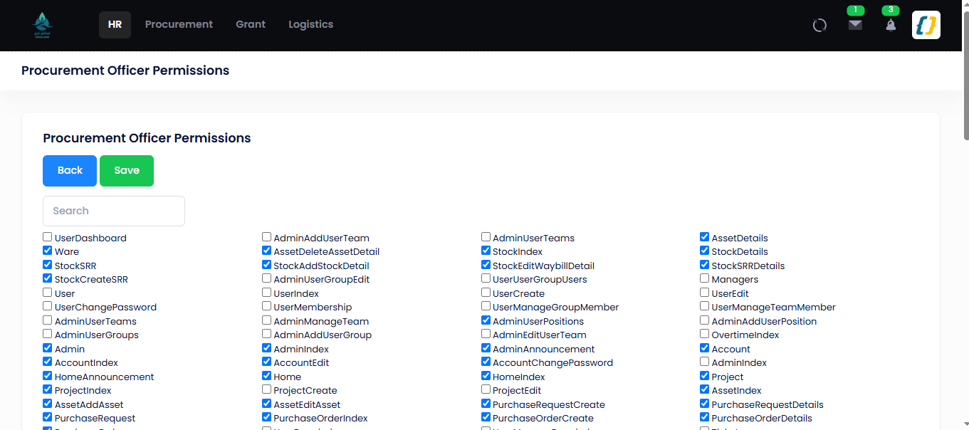Uncheck PurchaseOrderDetails permission
Image resolution: width=969 pixels, height=430 pixels.
point(705,417)
